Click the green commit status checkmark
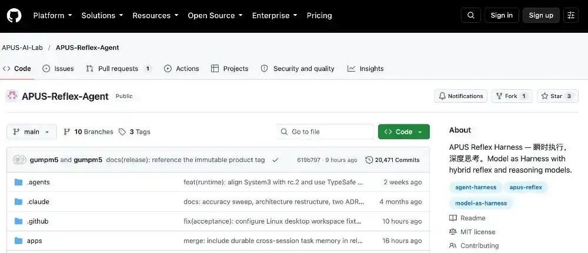The image size is (588, 253). [275, 160]
